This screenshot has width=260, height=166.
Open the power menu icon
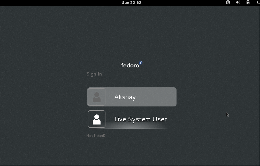coord(258,2)
